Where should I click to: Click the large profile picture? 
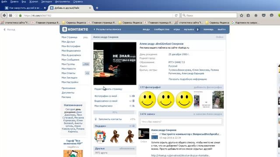(115, 64)
